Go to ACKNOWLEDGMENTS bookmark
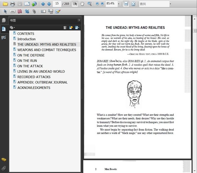 (x=34, y=88)
